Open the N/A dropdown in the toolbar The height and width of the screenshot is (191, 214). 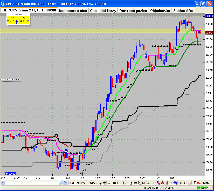207,183
